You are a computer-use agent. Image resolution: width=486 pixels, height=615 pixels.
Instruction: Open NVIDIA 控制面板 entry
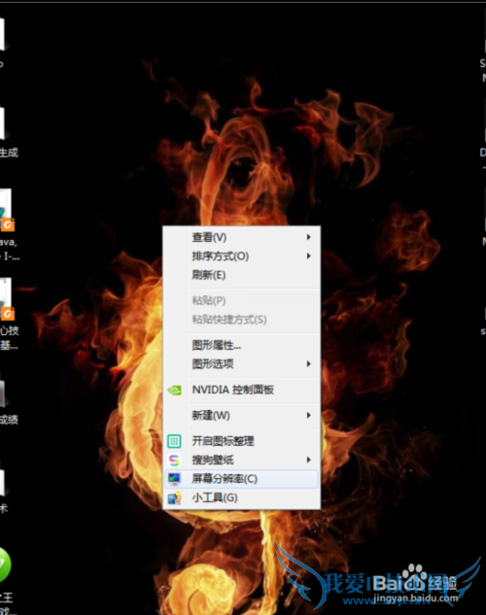(241, 390)
